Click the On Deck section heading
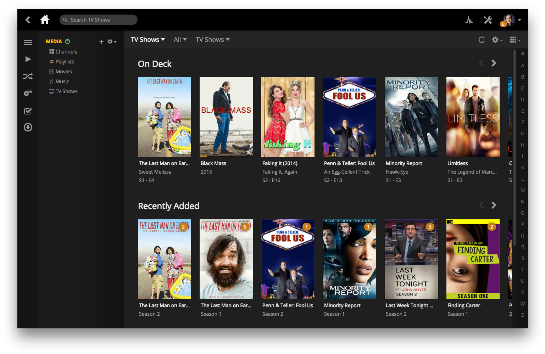This screenshot has width=545, height=354. click(155, 64)
